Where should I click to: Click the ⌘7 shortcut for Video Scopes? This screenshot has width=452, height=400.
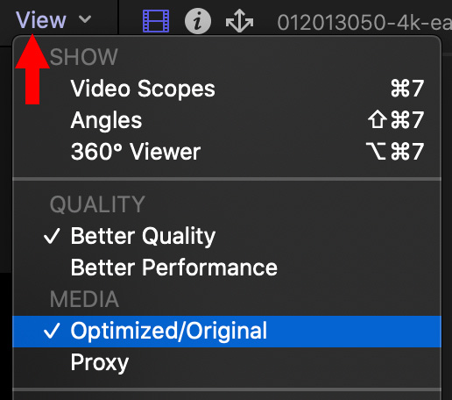pyautogui.click(x=407, y=89)
